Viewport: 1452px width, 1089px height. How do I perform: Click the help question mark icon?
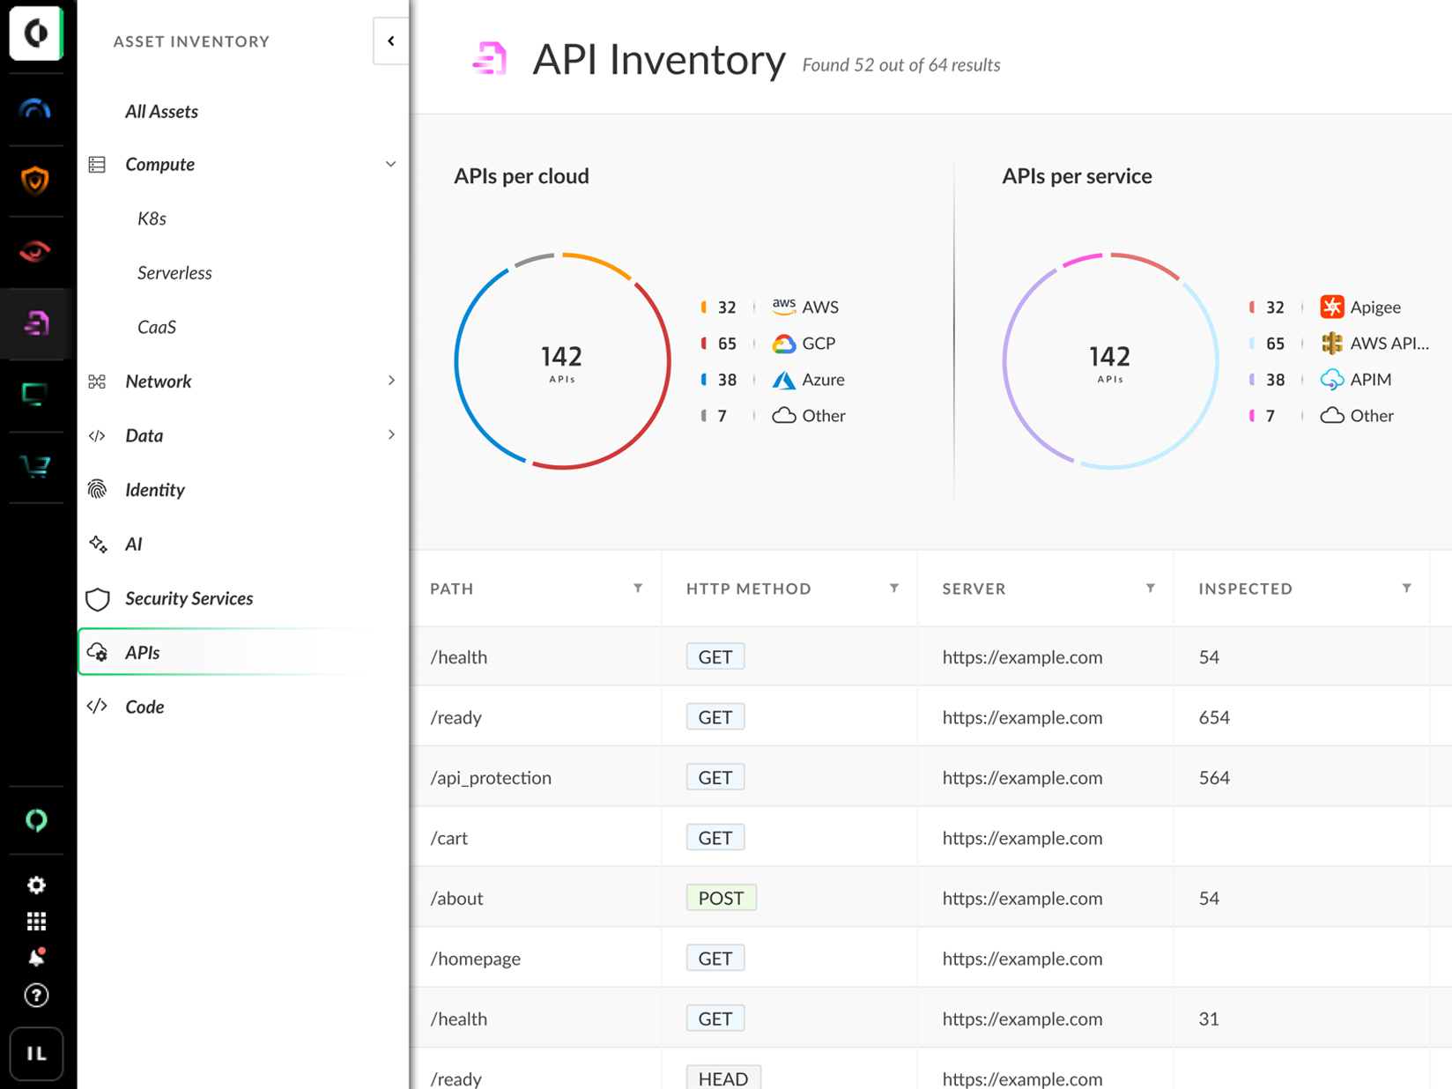click(35, 996)
